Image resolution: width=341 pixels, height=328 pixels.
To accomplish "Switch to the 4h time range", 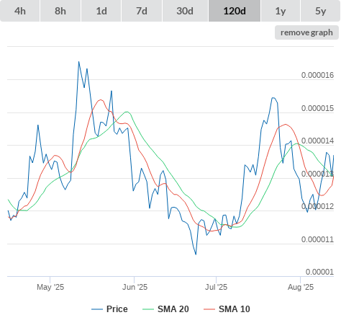I will click(x=20, y=11).
